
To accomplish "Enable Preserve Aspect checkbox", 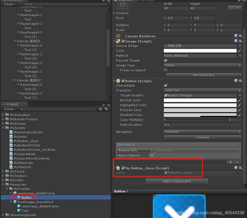I will (165, 70).
